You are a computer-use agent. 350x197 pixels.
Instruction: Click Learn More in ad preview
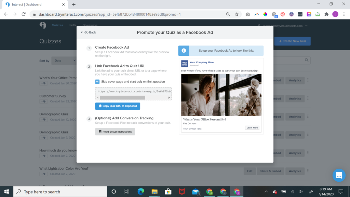coord(252,128)
